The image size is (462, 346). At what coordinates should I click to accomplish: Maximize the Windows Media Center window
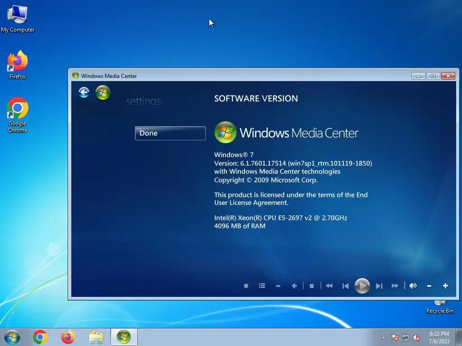[x=433, y=76]
